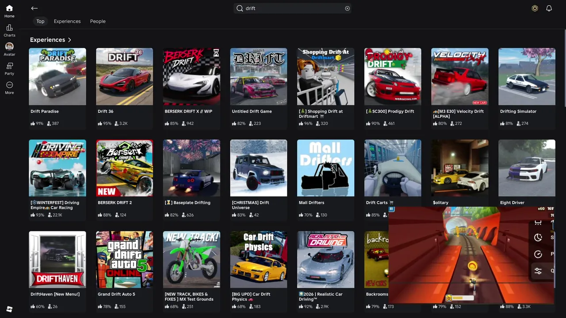Open the MX Test Grounds thumbnail
The width and height of the screenshot is (566, 318).
click(x=191, y=259)
